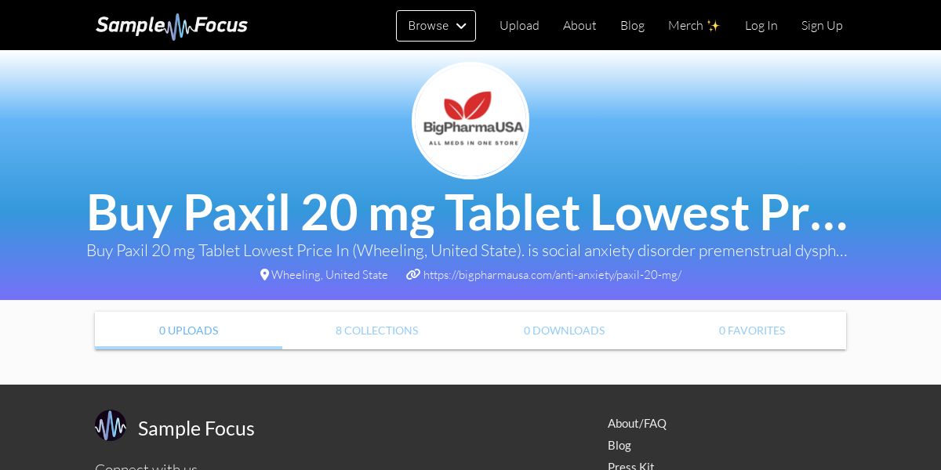Click the Sample Focus logo in header
This screenshot has height=470, width=941.
(172, 26)
